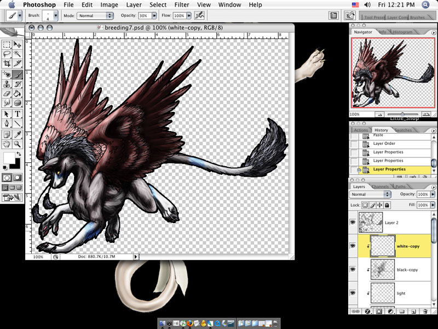Select the Hand tool
The height and width of the screenshot is (329, 438).
click(x=7, y=144)
